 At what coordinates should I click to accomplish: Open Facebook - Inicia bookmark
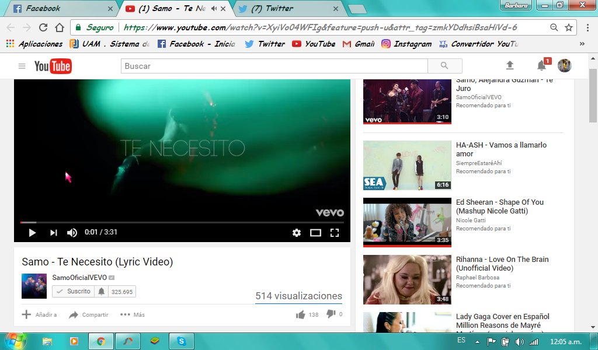click(197, 44)
